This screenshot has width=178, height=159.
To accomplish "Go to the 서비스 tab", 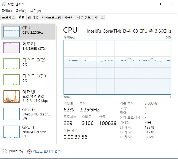I will [x=99, y=17].
